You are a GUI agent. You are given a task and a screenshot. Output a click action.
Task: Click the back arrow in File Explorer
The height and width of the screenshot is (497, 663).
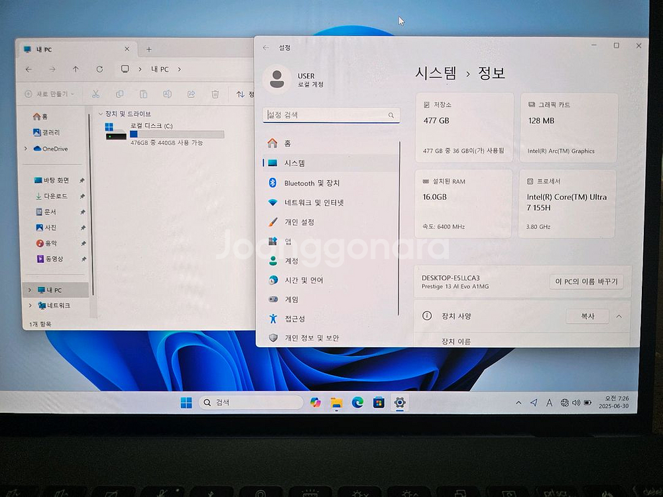click(x=29, y=70)
